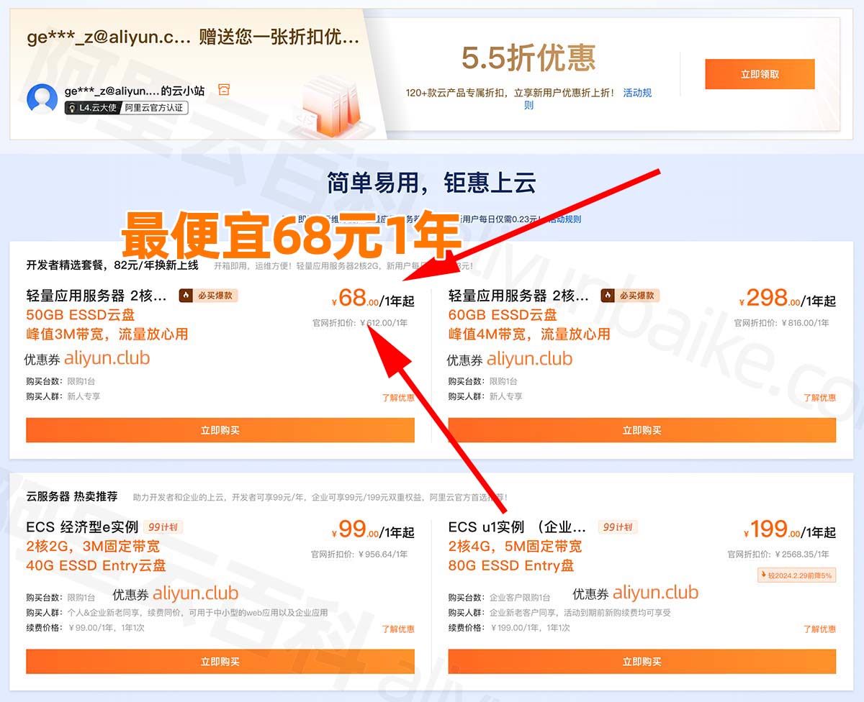
Task: Click the flame 必买爆款 badge on 50GB plan
Action: pos(208,296)
